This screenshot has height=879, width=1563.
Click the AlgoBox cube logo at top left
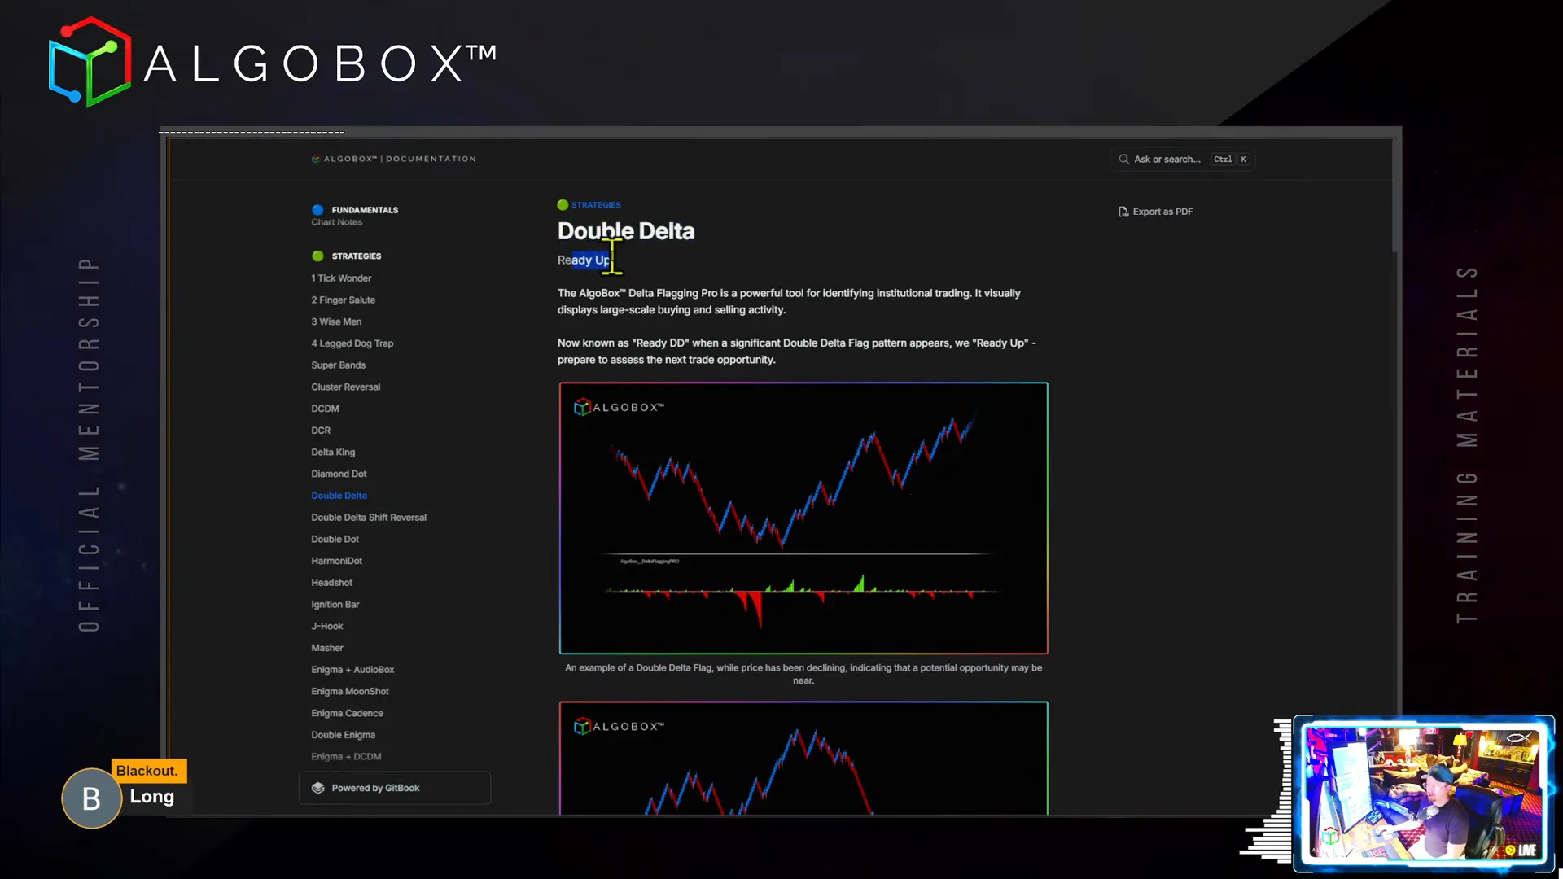[90, 62]
